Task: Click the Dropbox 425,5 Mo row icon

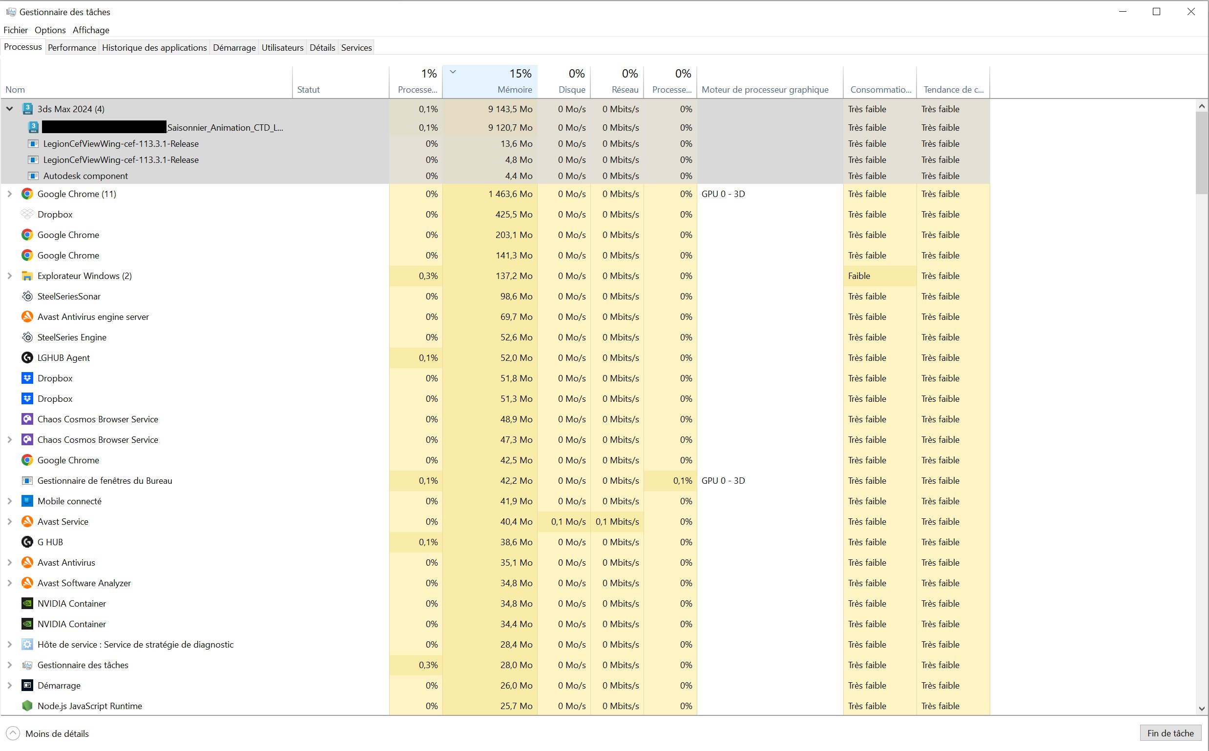Action: 27,215
